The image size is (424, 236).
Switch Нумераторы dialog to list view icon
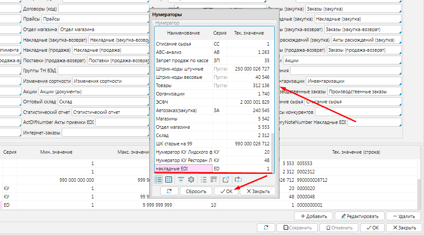(x=159, y=179)
